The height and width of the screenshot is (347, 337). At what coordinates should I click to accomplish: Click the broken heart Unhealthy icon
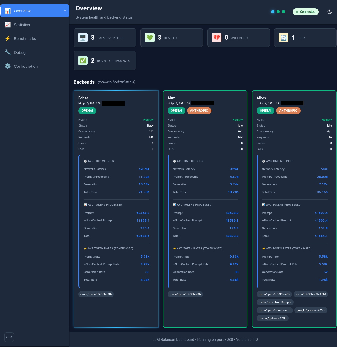pyautogui.click(x=217, y=38)
